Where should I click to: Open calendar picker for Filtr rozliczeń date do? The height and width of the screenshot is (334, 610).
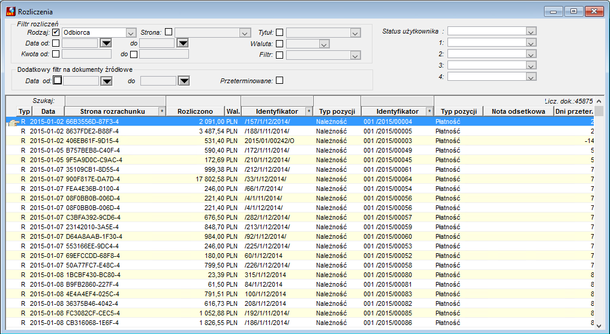pos(183,43)
